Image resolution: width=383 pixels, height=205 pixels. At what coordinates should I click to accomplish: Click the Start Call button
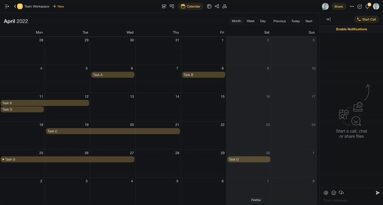click(x=366, y=19)
